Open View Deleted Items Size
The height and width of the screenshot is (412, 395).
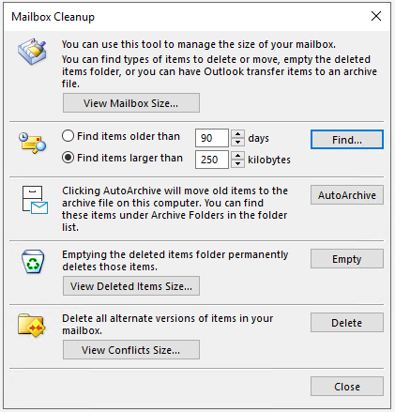tap(131, 286)
